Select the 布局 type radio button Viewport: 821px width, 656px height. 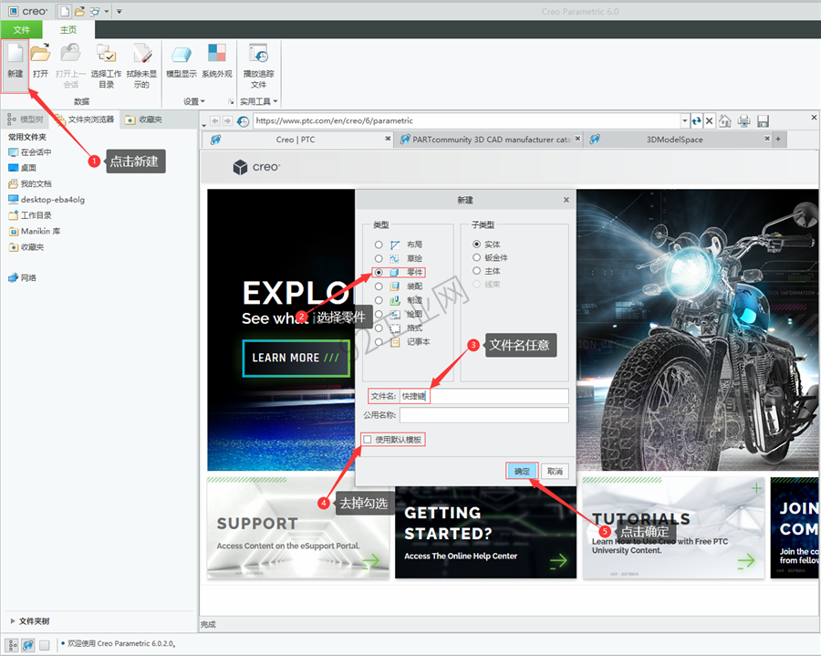click(379, 245)
